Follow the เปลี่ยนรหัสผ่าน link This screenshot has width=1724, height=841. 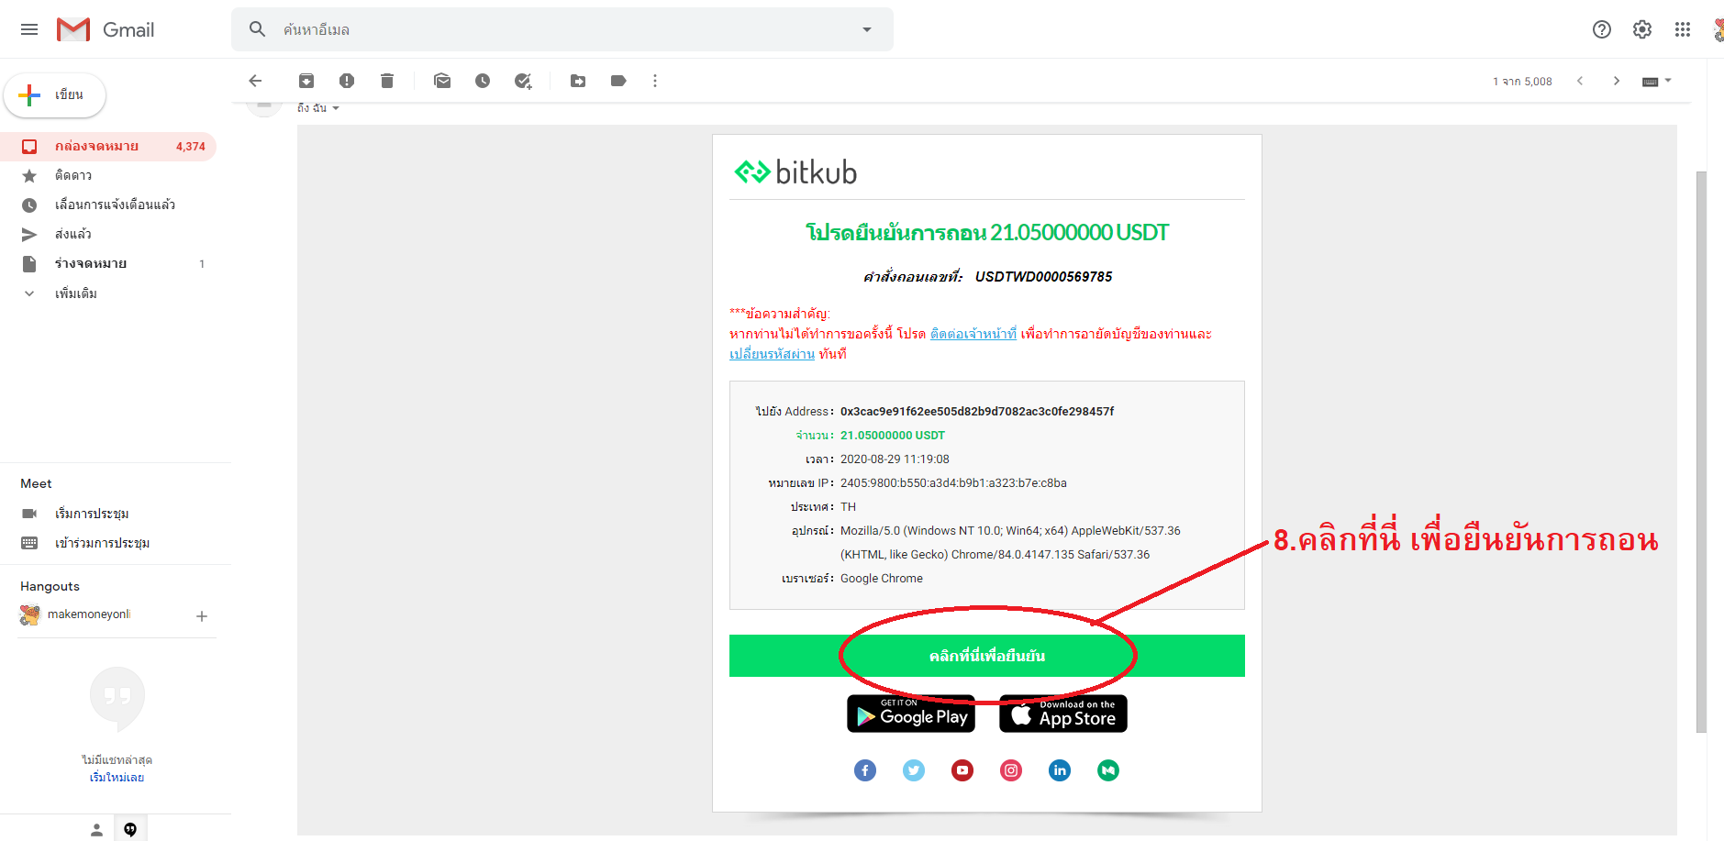click(772, 354)
